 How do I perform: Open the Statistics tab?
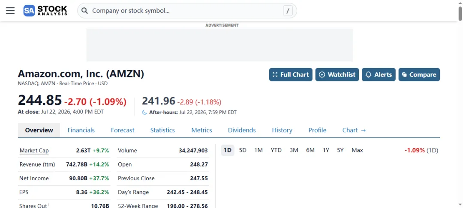pos(162,130)
